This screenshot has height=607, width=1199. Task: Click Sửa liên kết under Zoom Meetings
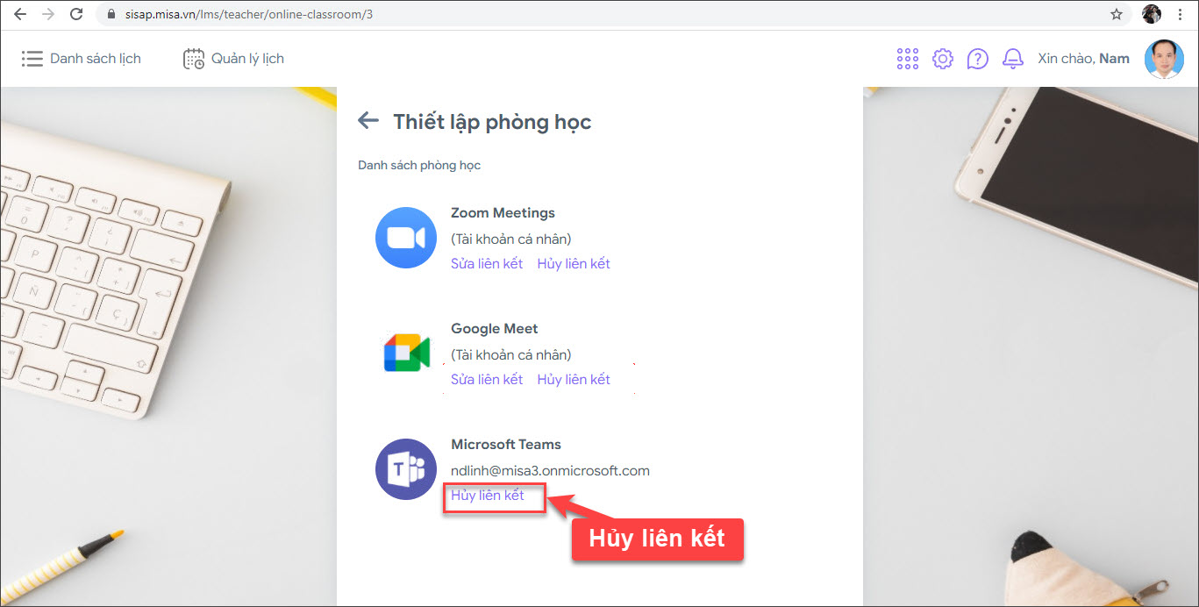coord(487,264)
